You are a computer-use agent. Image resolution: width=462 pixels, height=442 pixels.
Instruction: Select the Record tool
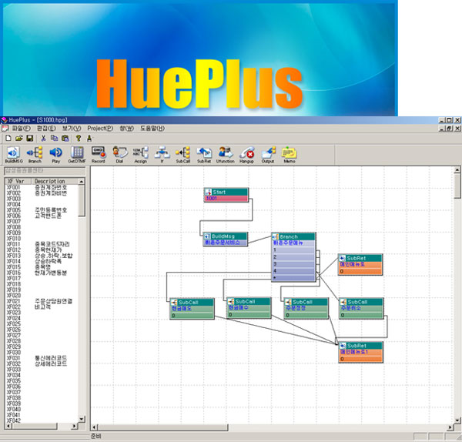click(98, 155)
